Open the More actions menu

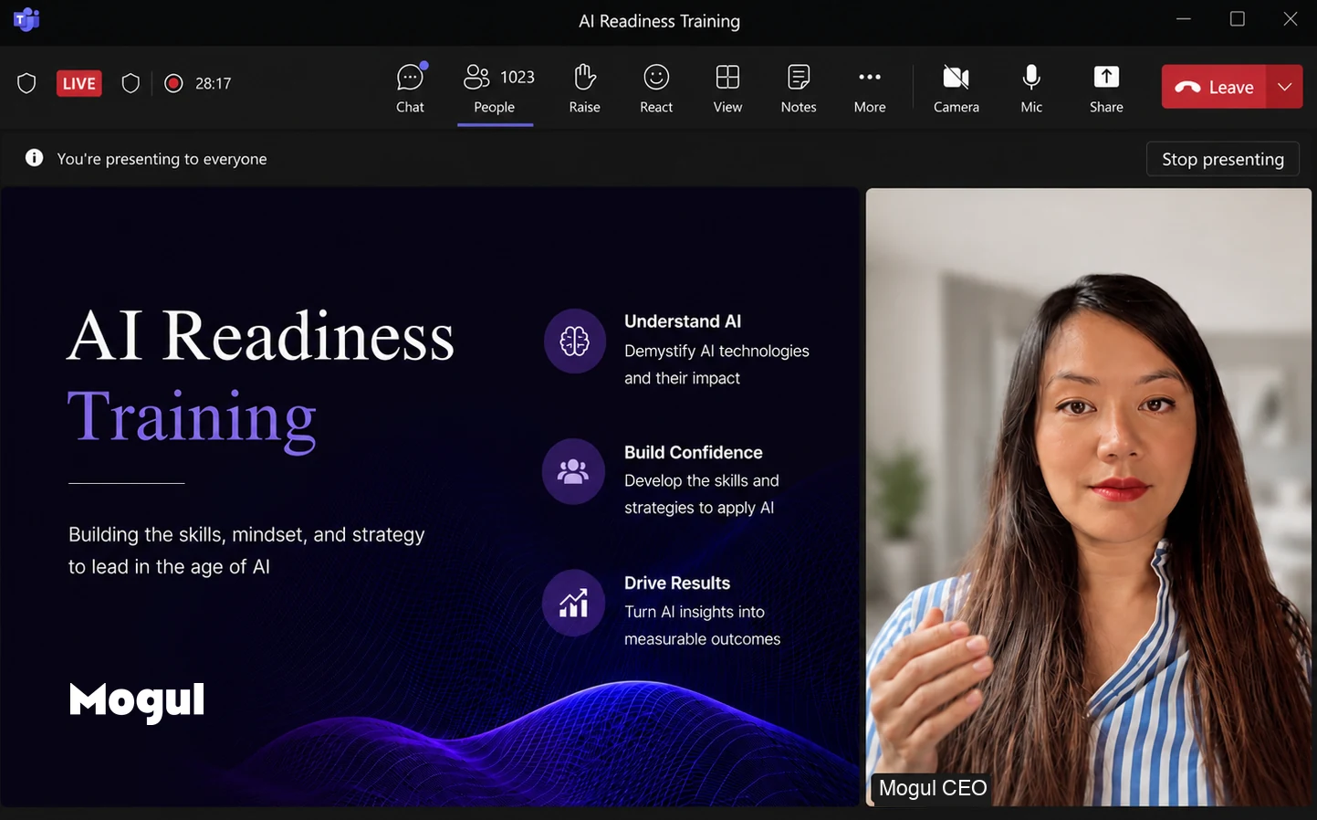point(870,88)
